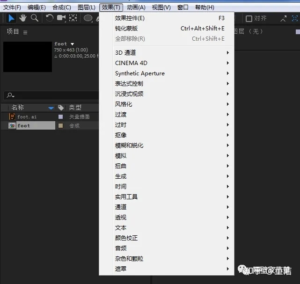Viewport: 300px width, 284px height.
Task: Click the snapping expand icon in toolbar
Action: pyautogui.click(x=295, y=18)
